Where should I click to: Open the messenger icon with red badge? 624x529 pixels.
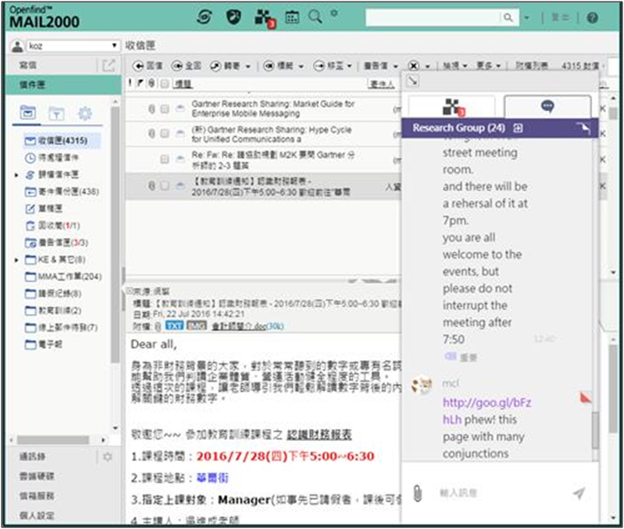pos(263,16)
